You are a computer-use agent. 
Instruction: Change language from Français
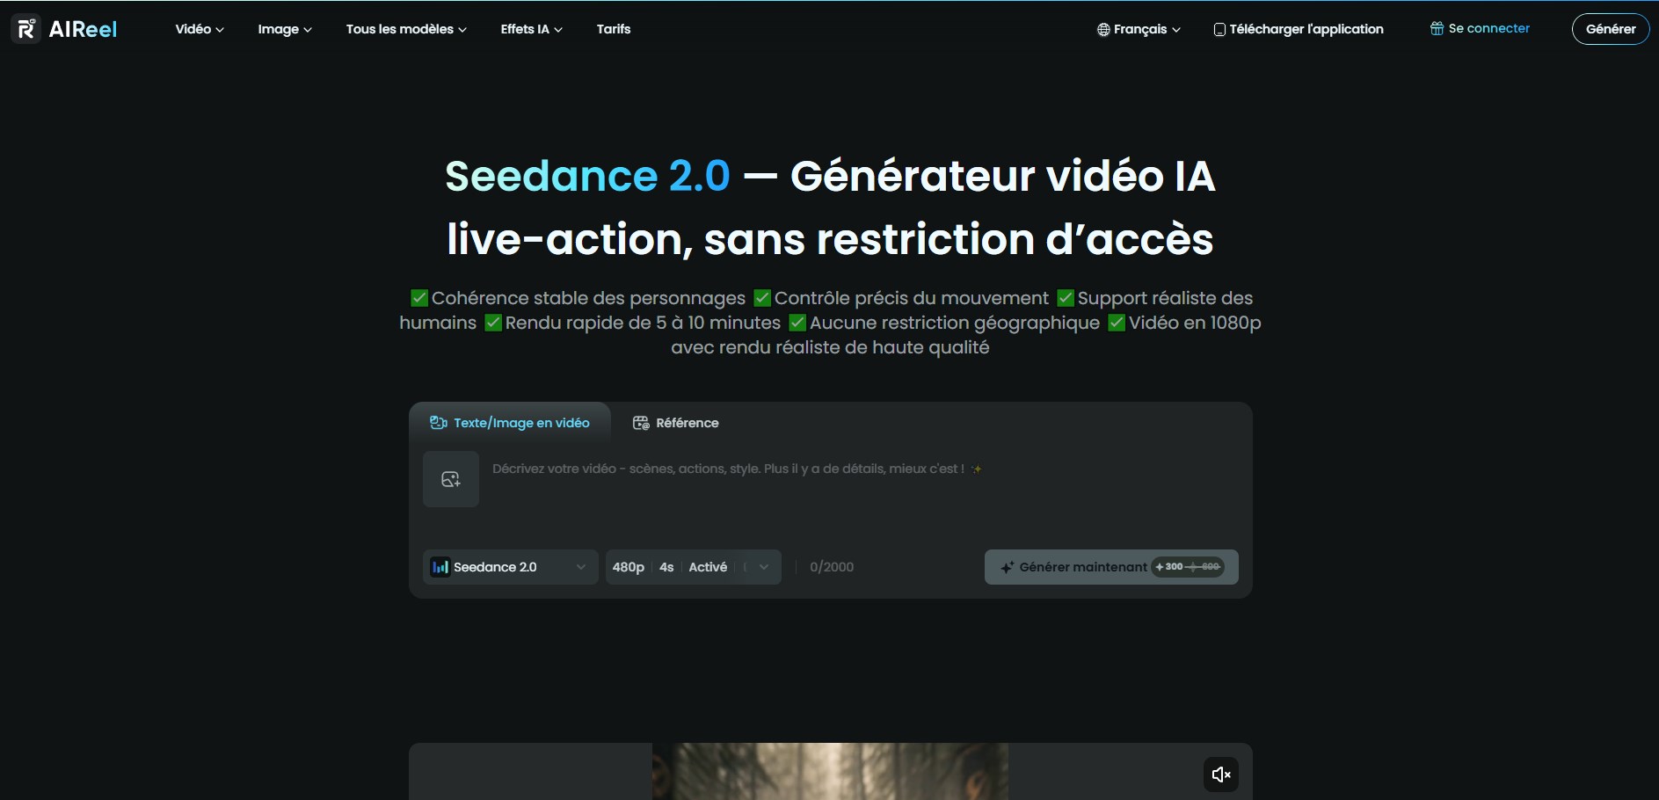coord(1139,29)
